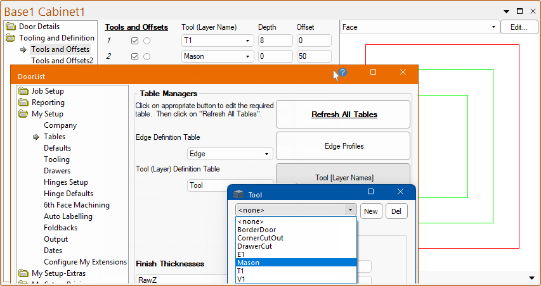
Task: Choose <none> from the tool list
Action: [296, 221]
